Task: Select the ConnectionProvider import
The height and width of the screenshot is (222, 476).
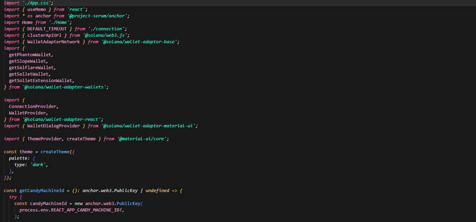Action: click(x=33, y=106)
